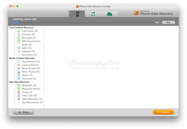Select the Media Content Recovery heading

pos(22,58)
